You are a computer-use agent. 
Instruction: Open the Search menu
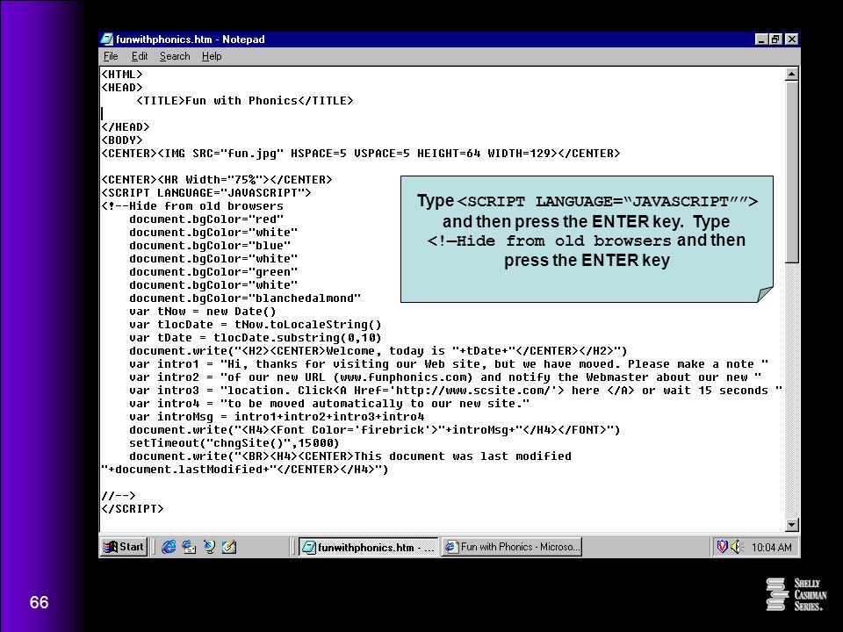tap(175, 56)
